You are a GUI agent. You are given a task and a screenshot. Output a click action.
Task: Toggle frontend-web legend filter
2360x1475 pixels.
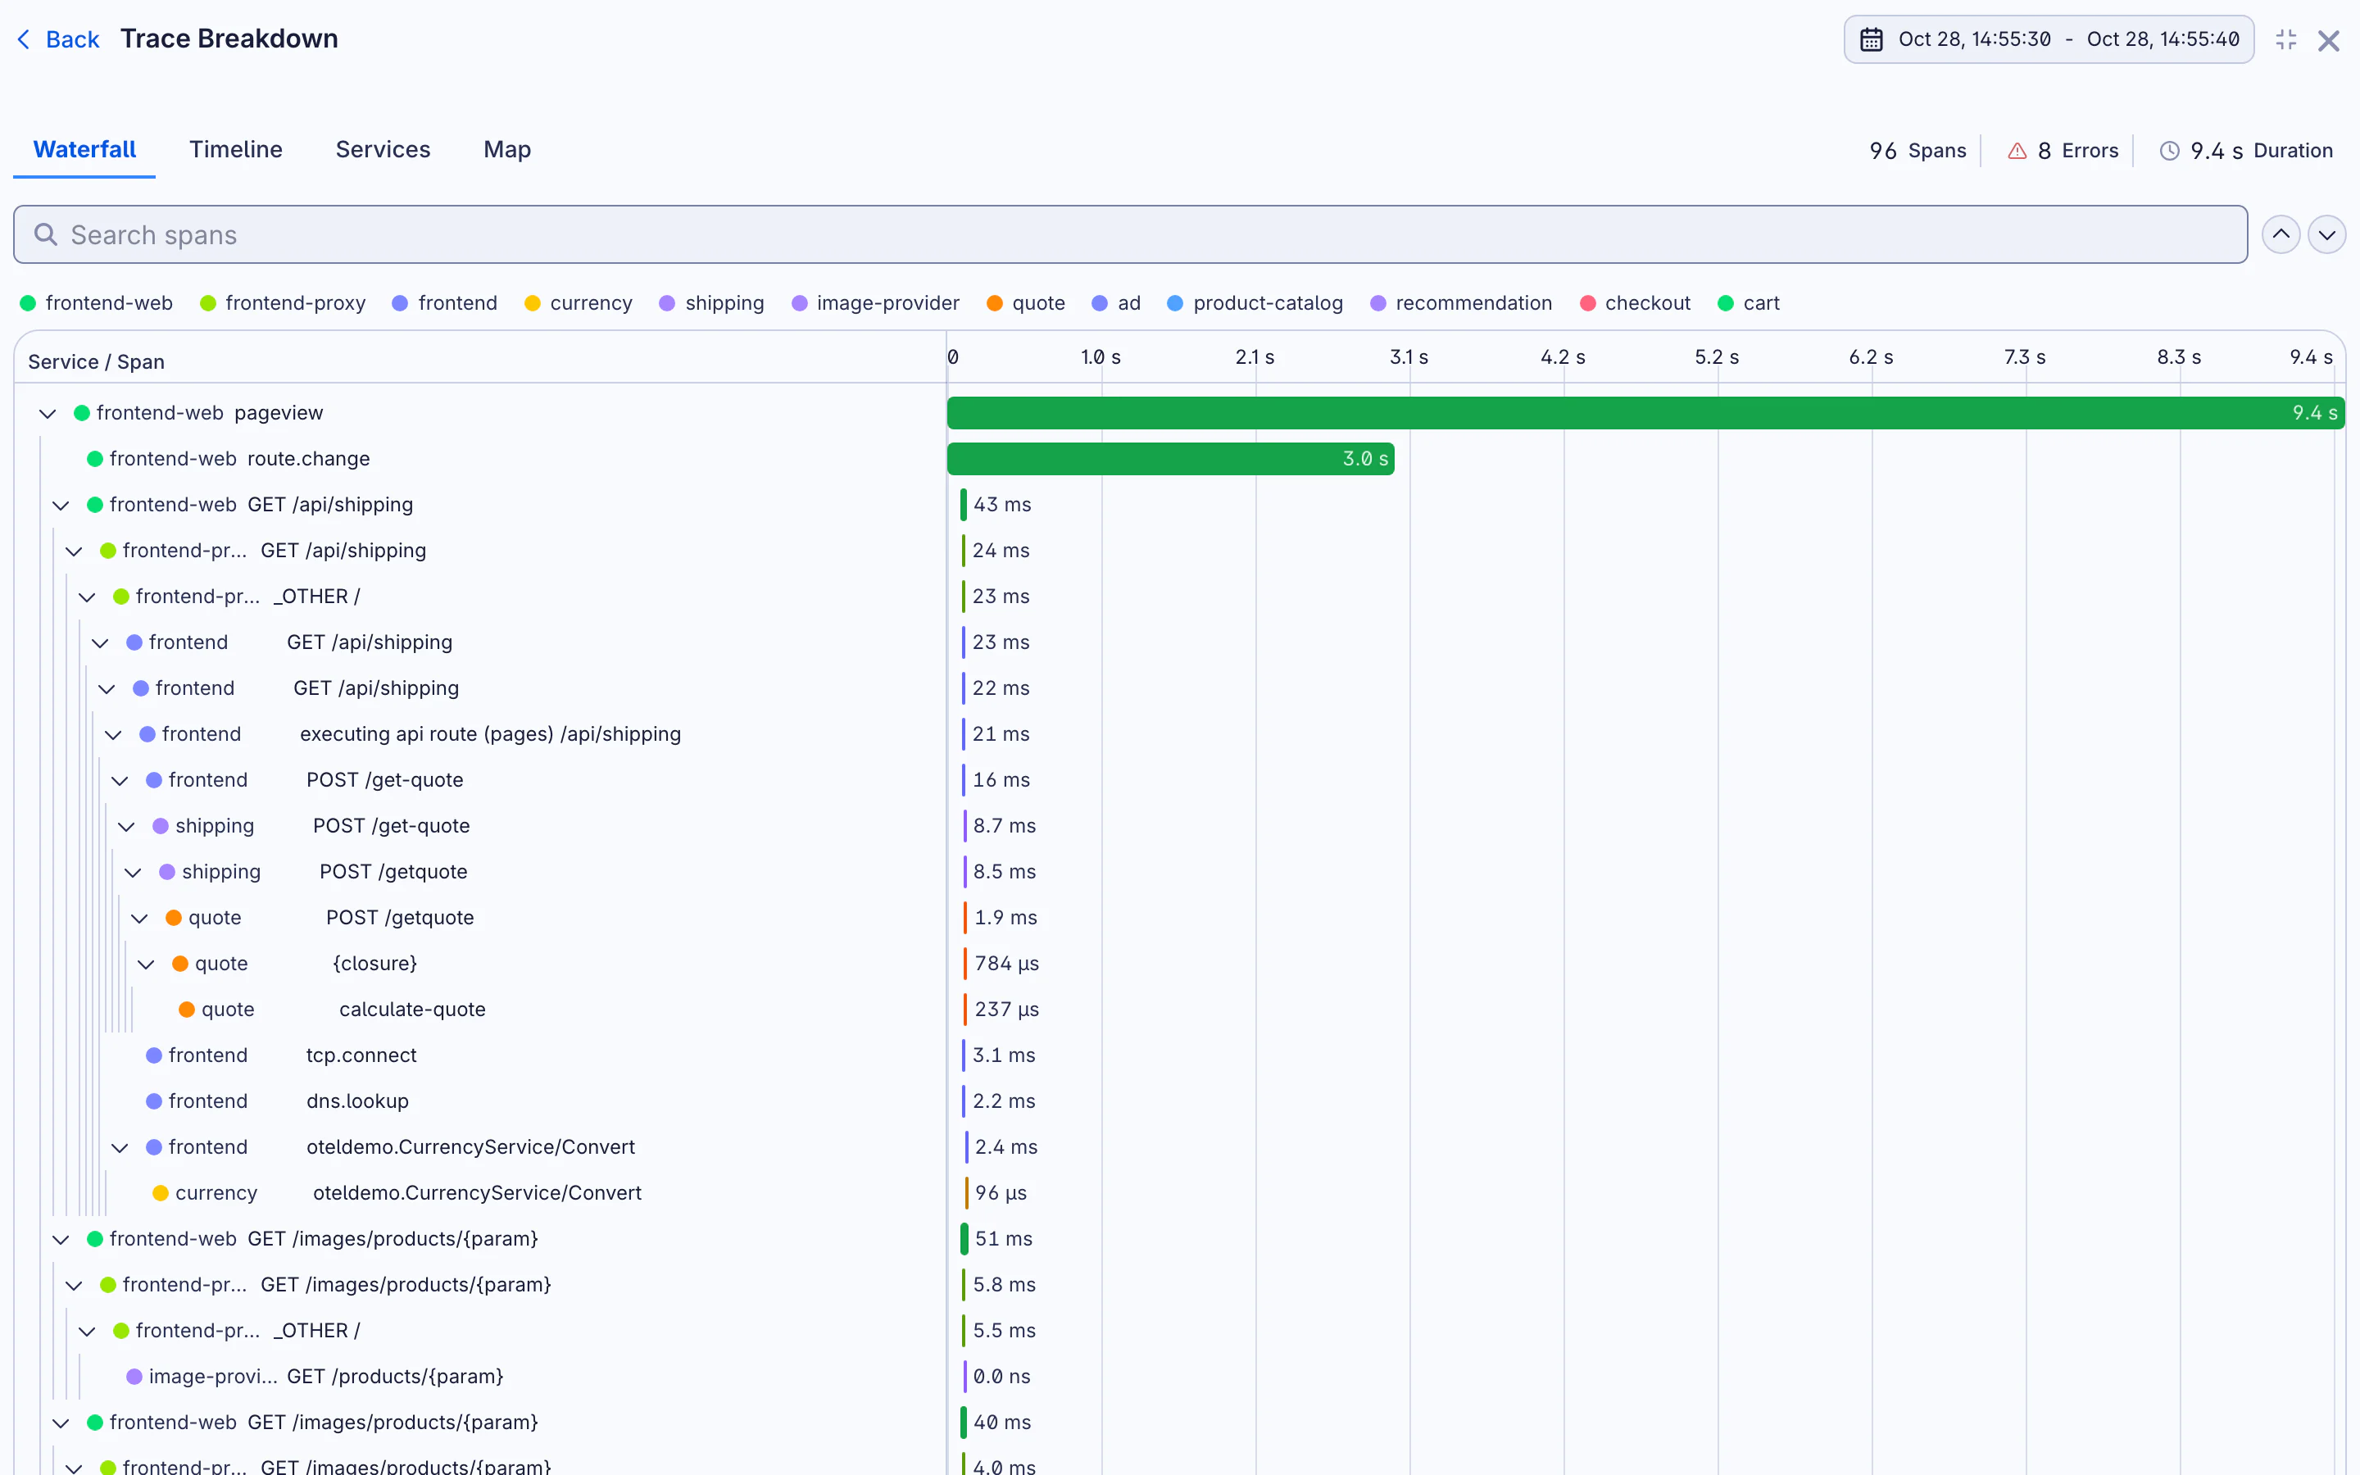pyautogui.click(x=96, y=302)
